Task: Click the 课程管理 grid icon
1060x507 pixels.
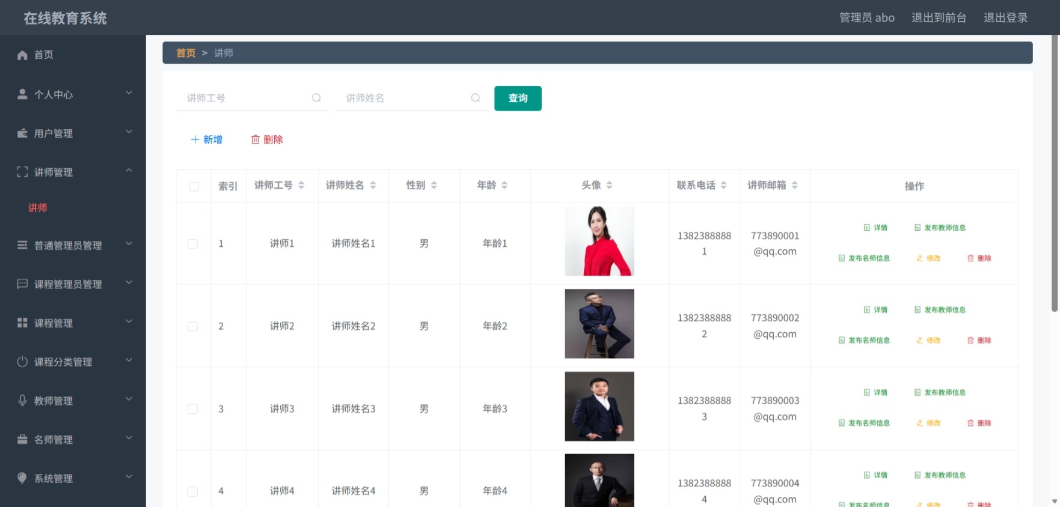Action: point(22,323)
